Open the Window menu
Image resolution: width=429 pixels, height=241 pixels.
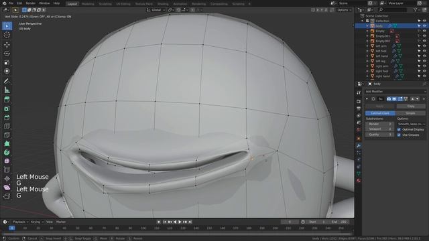coord(44,3)
